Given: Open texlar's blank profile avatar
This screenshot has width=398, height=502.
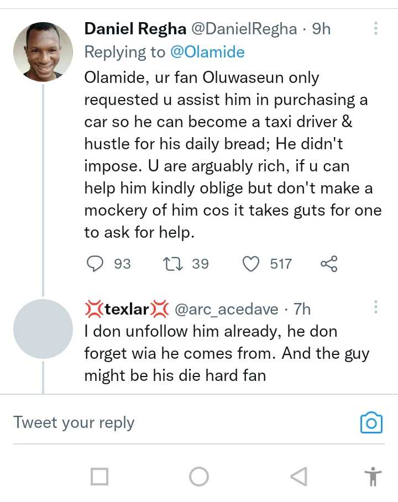Looking at the screenshot, I should coord(43,329).
